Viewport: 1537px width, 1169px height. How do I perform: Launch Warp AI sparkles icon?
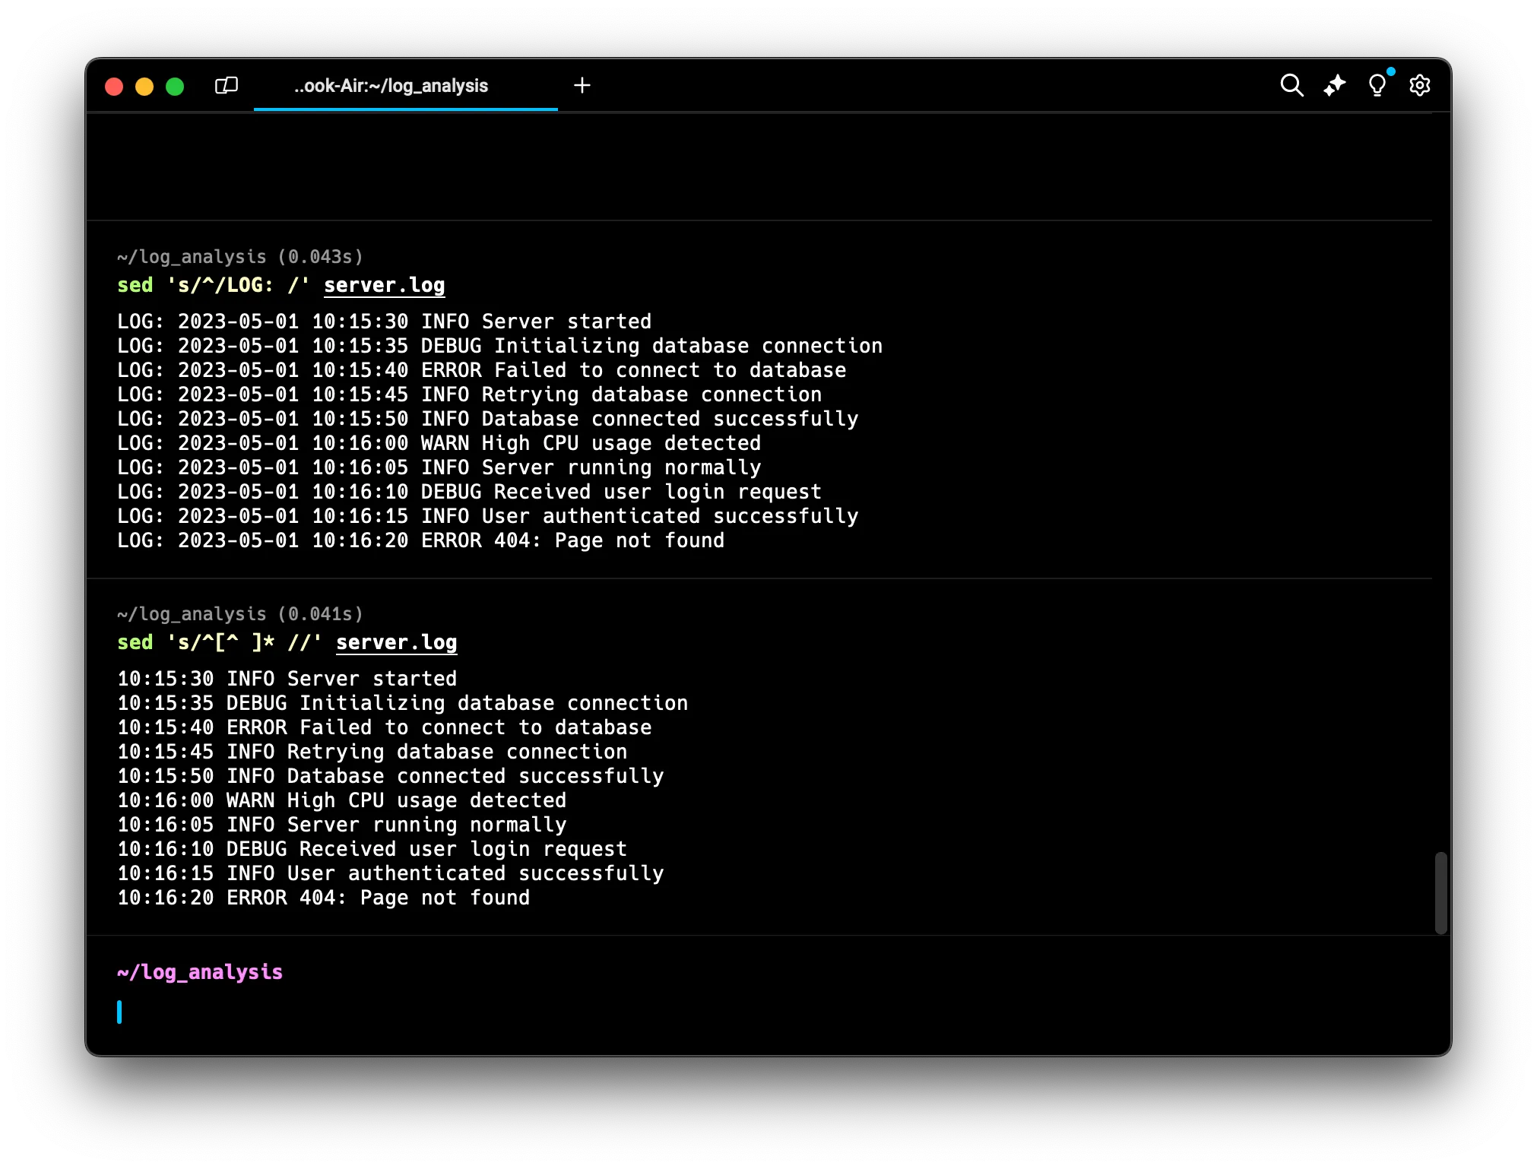click(x=1334, y=85)
